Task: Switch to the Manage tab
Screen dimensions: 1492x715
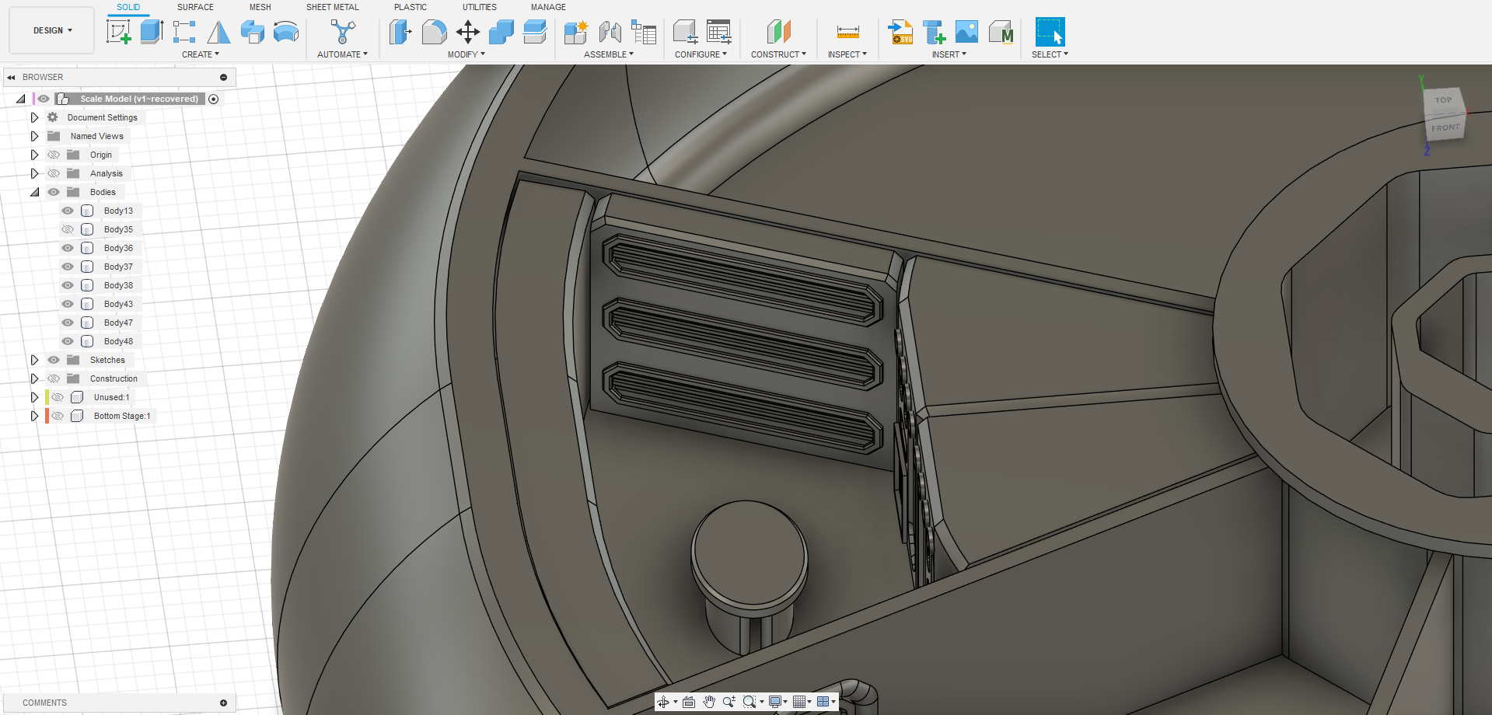Action: pos(548,7)
